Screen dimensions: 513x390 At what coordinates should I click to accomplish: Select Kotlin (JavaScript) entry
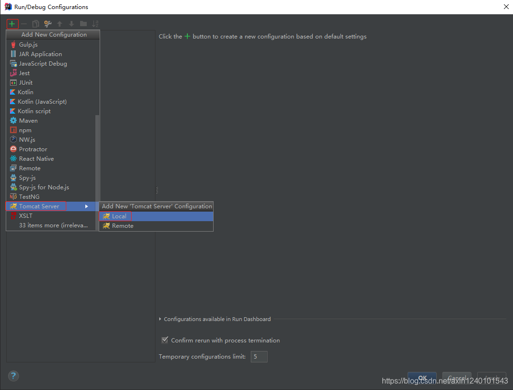click(52, 101)
